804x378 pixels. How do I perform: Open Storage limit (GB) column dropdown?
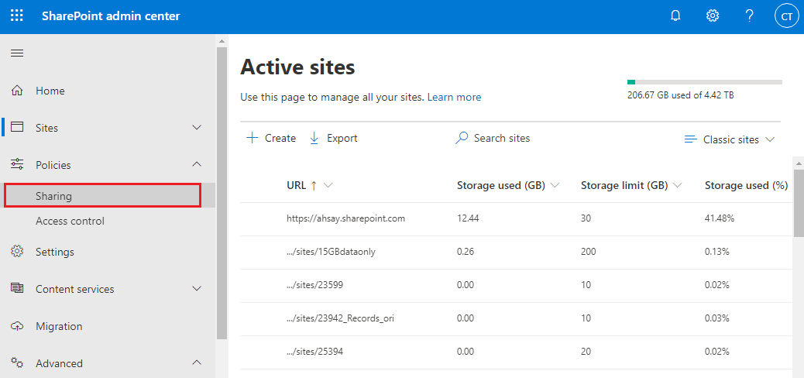coord(678,185)
